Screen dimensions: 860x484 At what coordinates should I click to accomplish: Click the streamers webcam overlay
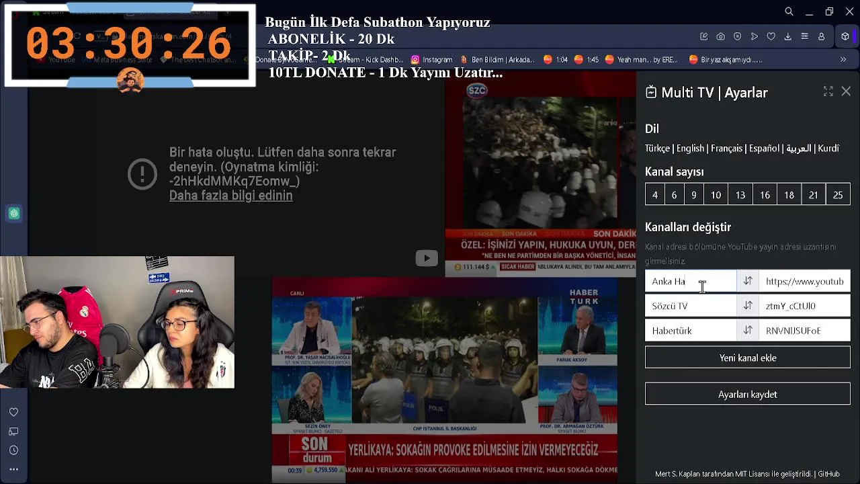click(118, 322)
